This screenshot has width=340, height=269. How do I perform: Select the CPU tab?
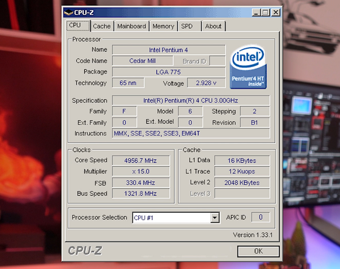tap(78, 25)
